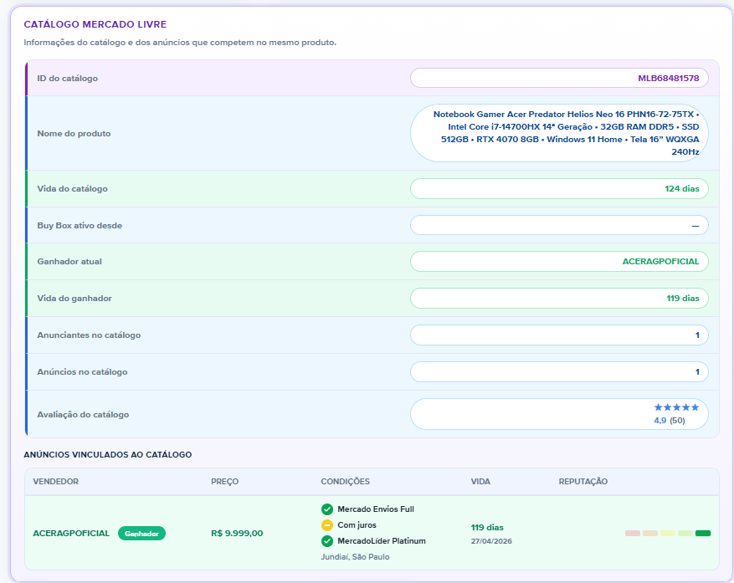
Task: Click the Informações do catálogo description text
Action: coord(180,43)
